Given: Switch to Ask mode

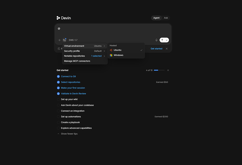Looking at the screenshot, I should coord(166,18).
